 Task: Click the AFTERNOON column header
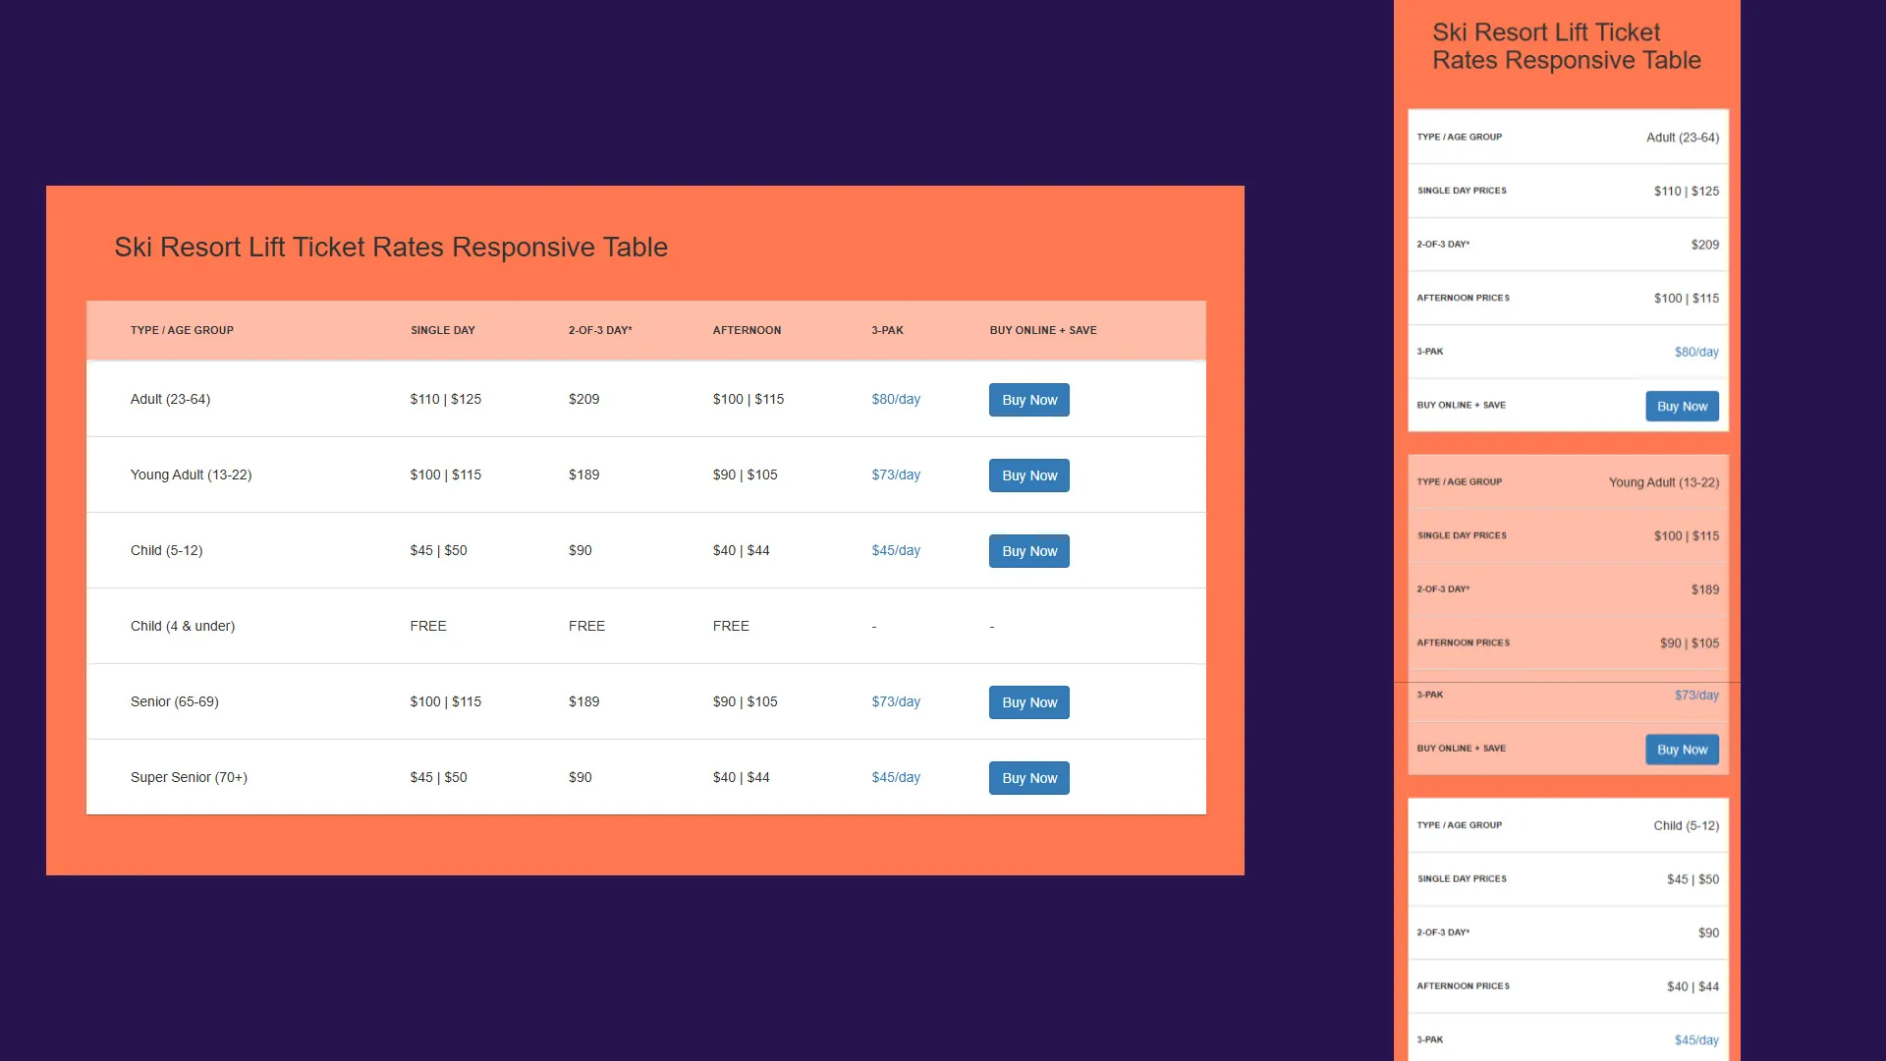tap(747, 330)
